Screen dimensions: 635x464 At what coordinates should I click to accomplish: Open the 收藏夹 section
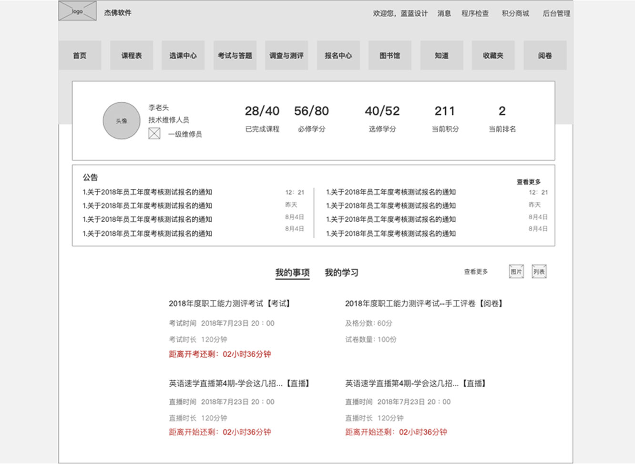tap(493, 55)
